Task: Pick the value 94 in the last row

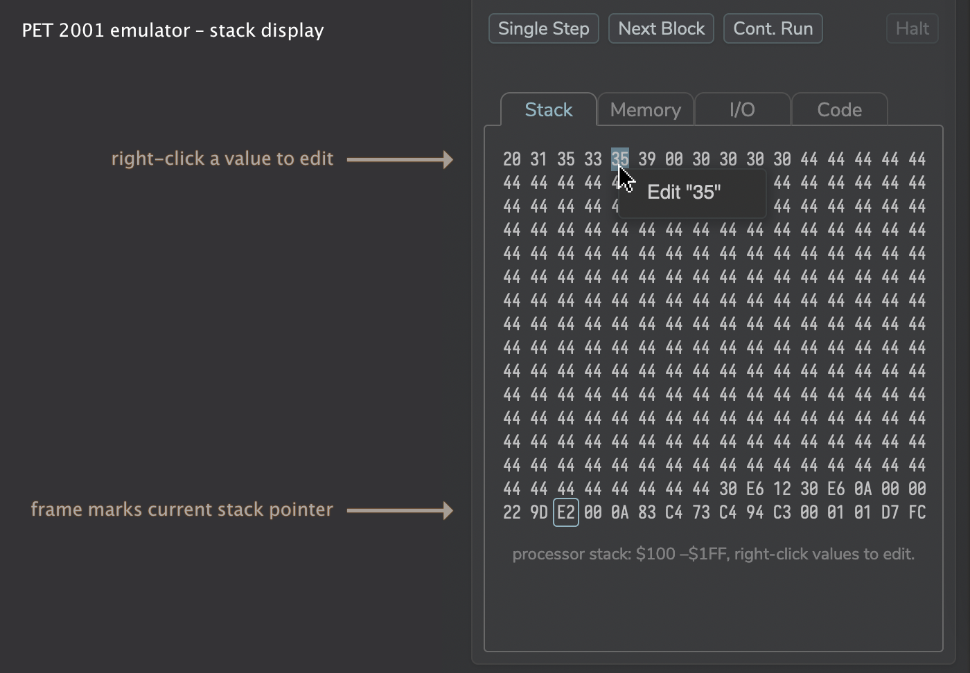Action: (755, 512)
